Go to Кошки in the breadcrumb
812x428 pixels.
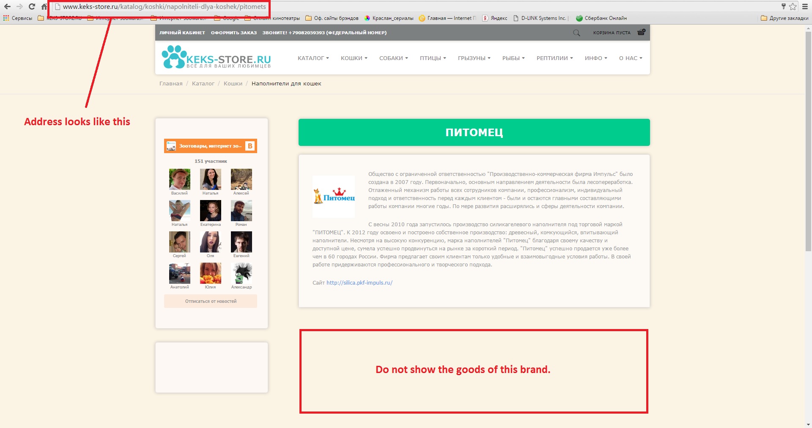click(x=233, y=84)
